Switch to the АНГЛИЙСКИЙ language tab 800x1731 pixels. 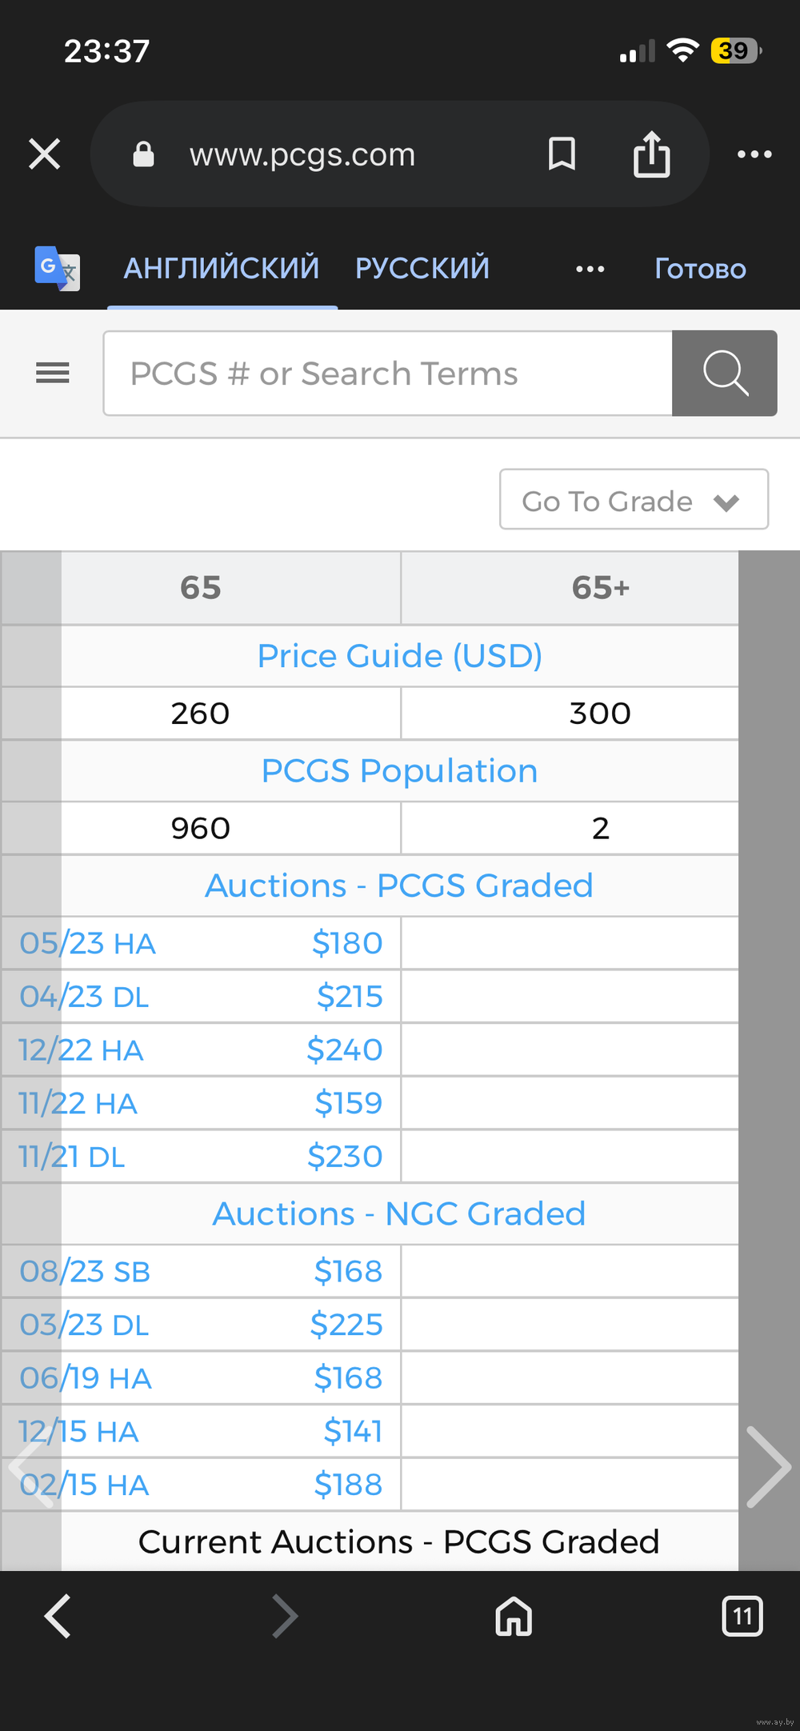pos(222,268)
